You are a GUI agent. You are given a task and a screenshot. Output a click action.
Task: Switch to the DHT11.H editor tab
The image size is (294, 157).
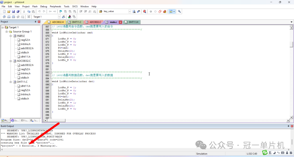coord(132,22)
